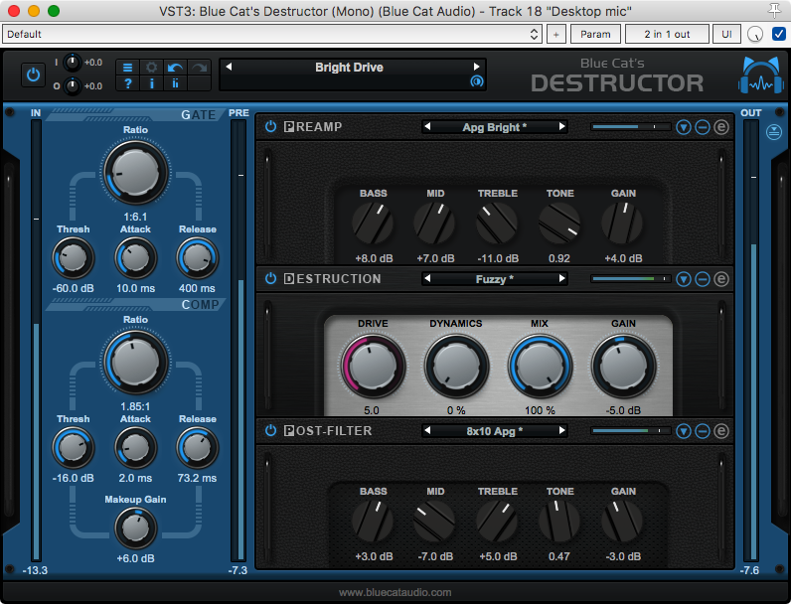Open the Destruction 'e' editor icon

point(721,279)
